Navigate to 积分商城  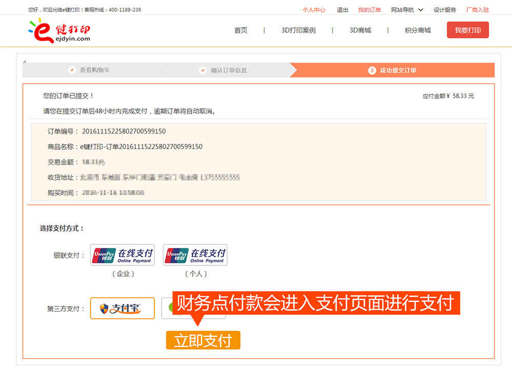[x=418, y=30]
